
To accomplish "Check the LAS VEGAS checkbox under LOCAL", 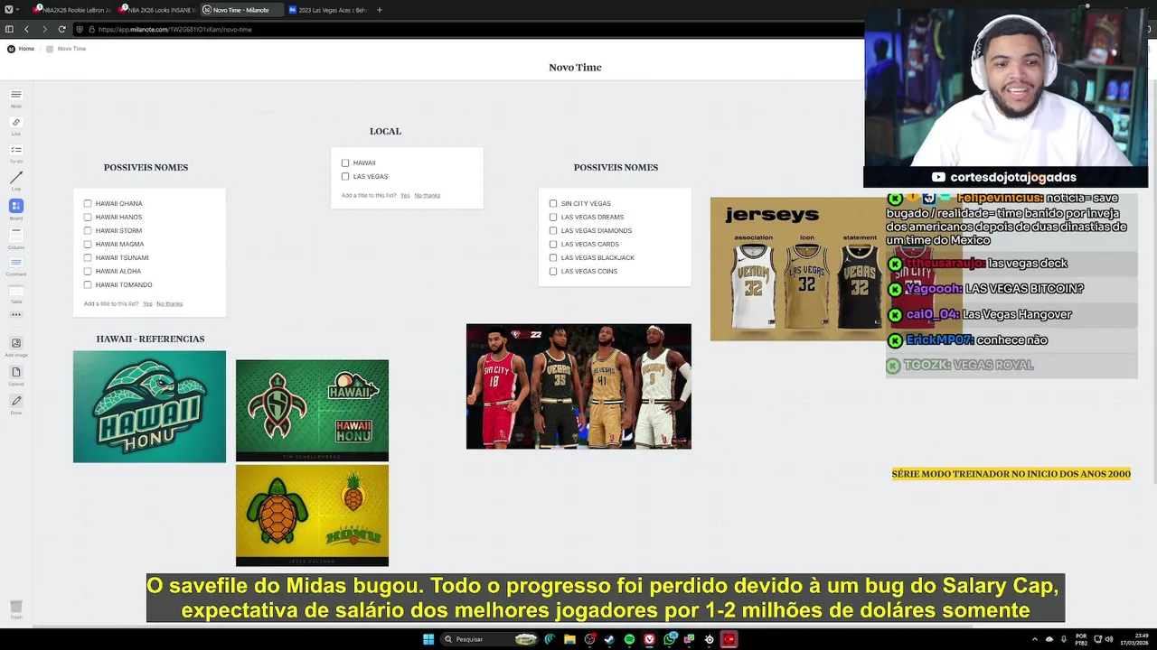I will pos(345,177).
